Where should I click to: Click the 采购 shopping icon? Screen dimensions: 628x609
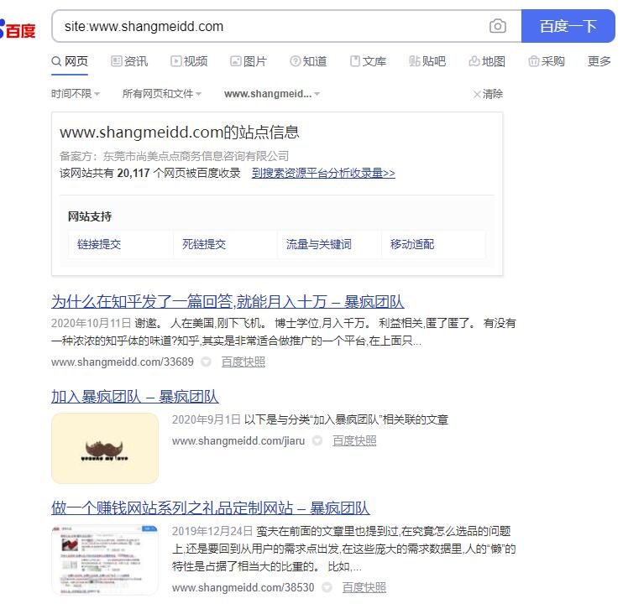[x=534, y=61]
